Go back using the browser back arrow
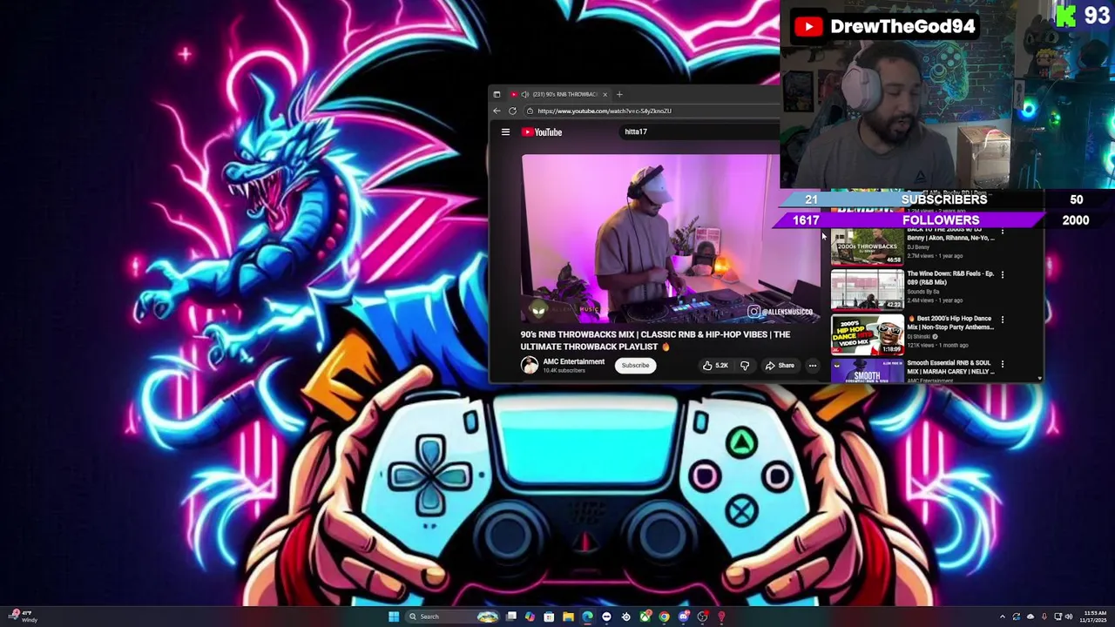Viewport: 1115px width, 627px height. [497, 111]
